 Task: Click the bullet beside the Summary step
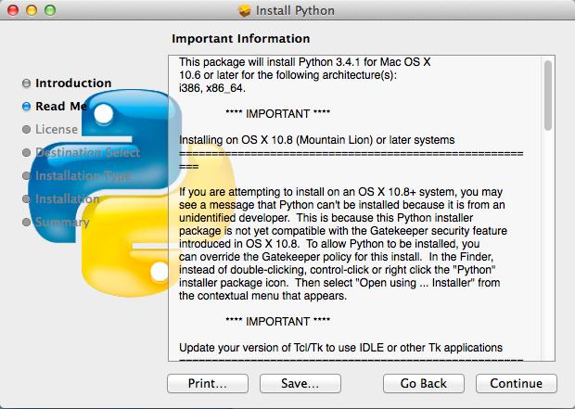click(26, 223)
